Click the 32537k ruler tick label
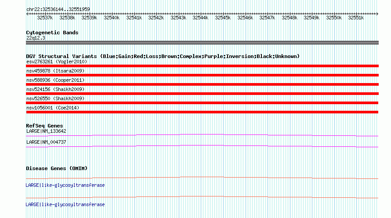Viewport: 391px width, 218px height. pos(45,18)
